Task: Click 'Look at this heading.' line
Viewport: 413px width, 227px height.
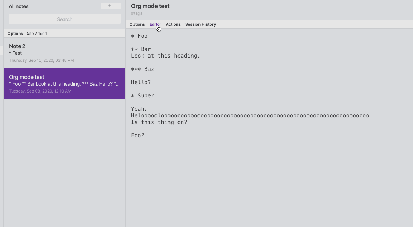Action: point(166,56)
